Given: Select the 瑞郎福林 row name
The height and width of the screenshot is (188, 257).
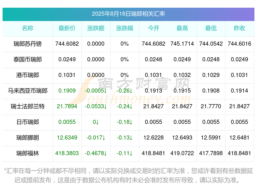Looking at the screenshot, I should tap(27, 153).
